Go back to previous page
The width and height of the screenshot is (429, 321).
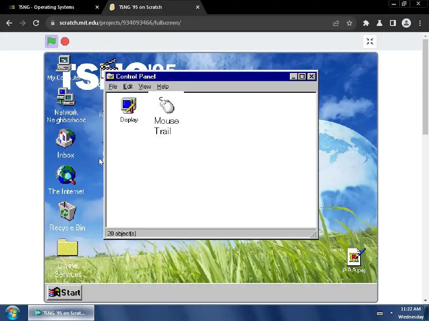(x=9, y=23)
